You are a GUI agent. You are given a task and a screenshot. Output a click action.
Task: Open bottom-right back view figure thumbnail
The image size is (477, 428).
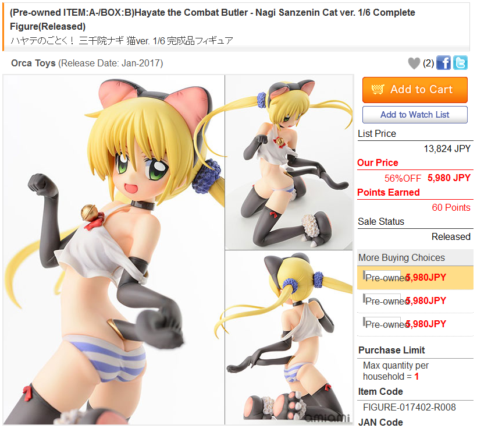[x=289, y=338]
